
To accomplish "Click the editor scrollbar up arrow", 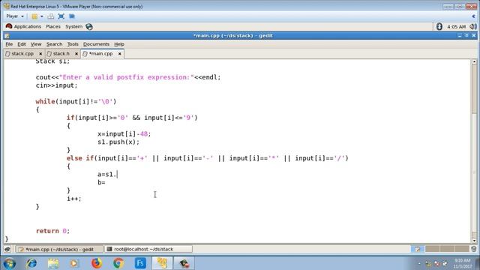I will pos(474,61).
